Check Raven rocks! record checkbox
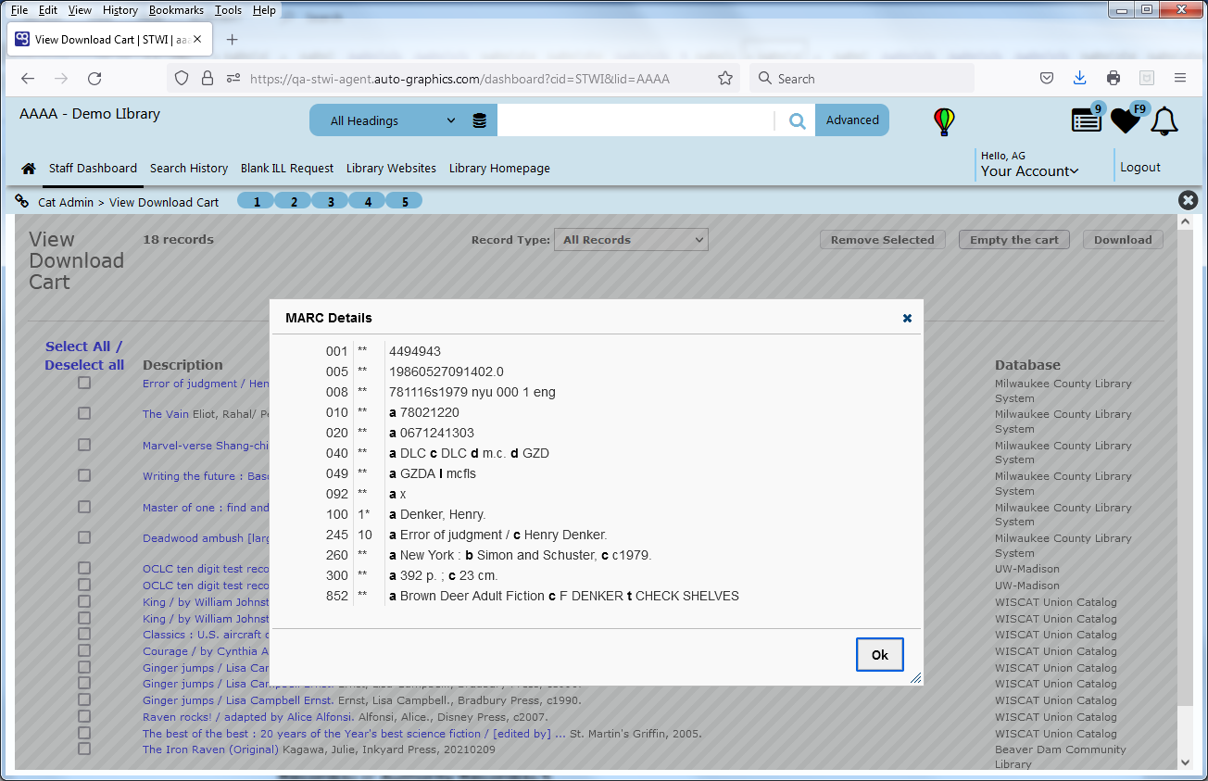Screen dimensions: 1208x781 tap(84, 716)
